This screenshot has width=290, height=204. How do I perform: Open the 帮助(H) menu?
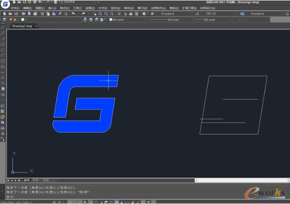174,8
